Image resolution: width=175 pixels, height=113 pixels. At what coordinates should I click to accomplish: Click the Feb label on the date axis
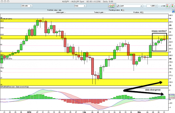click(84, 112)
